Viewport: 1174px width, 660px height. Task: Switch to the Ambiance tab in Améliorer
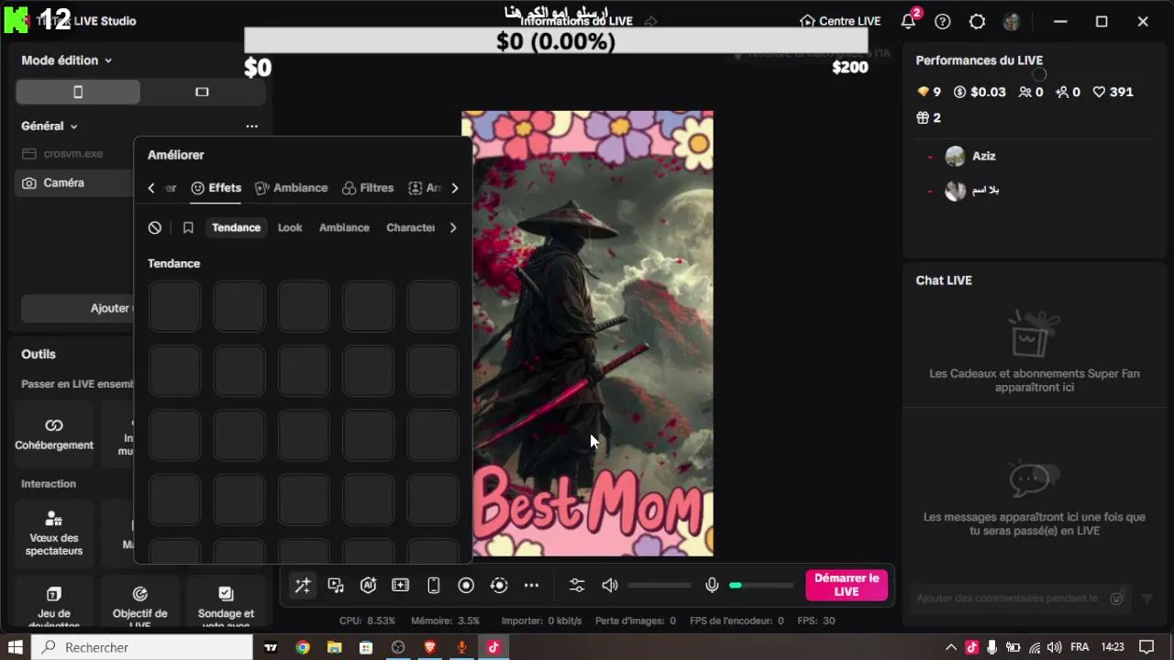click(x=291, y=188)
